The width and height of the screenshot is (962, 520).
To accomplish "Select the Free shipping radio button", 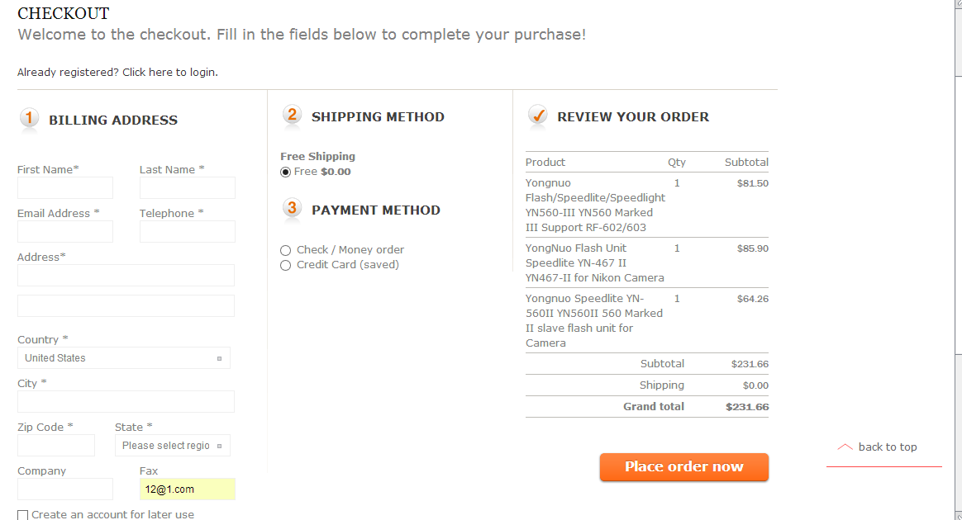I will point(285,173).
